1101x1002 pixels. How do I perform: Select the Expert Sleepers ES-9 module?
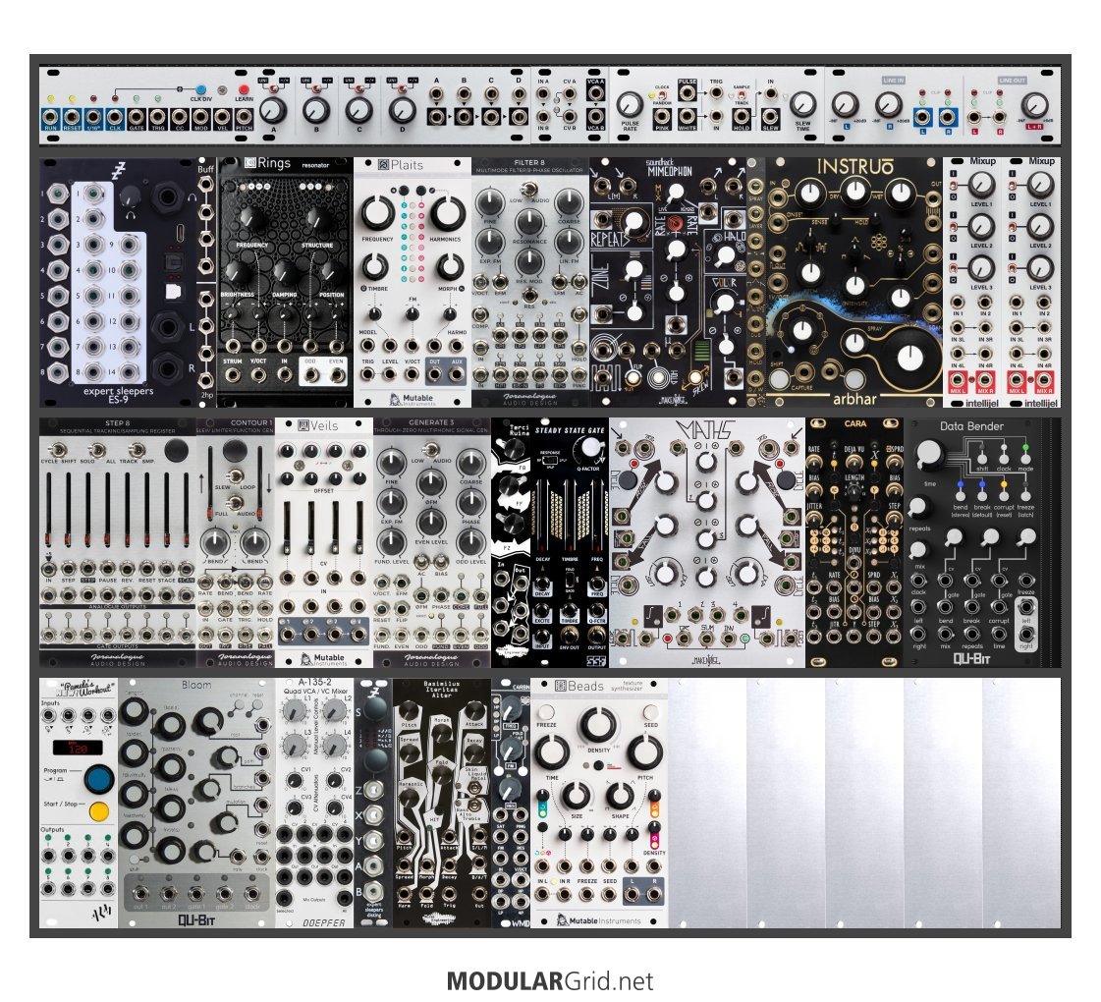118,282
